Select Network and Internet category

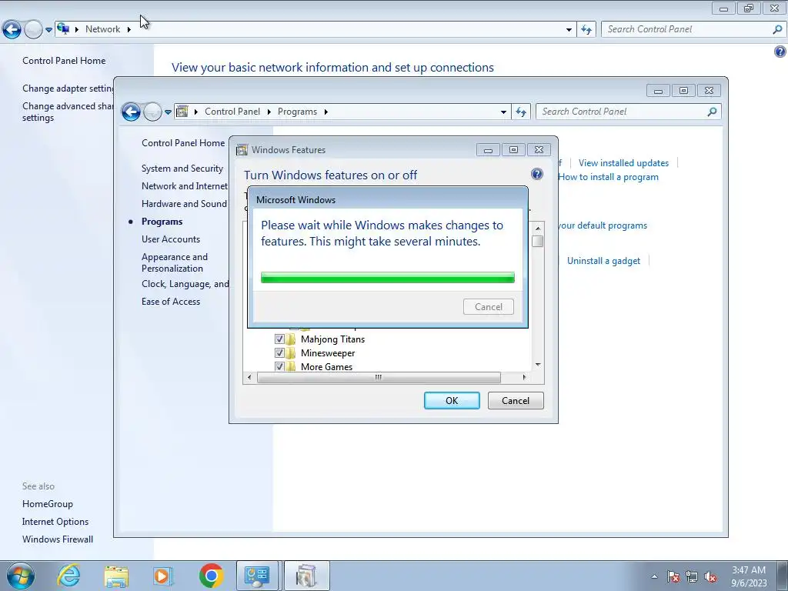(x=185, y=186)
